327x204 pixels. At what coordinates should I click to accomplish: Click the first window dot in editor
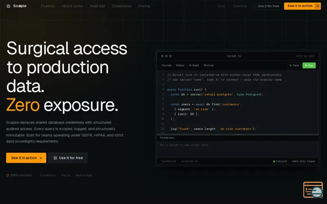(162, 56)
